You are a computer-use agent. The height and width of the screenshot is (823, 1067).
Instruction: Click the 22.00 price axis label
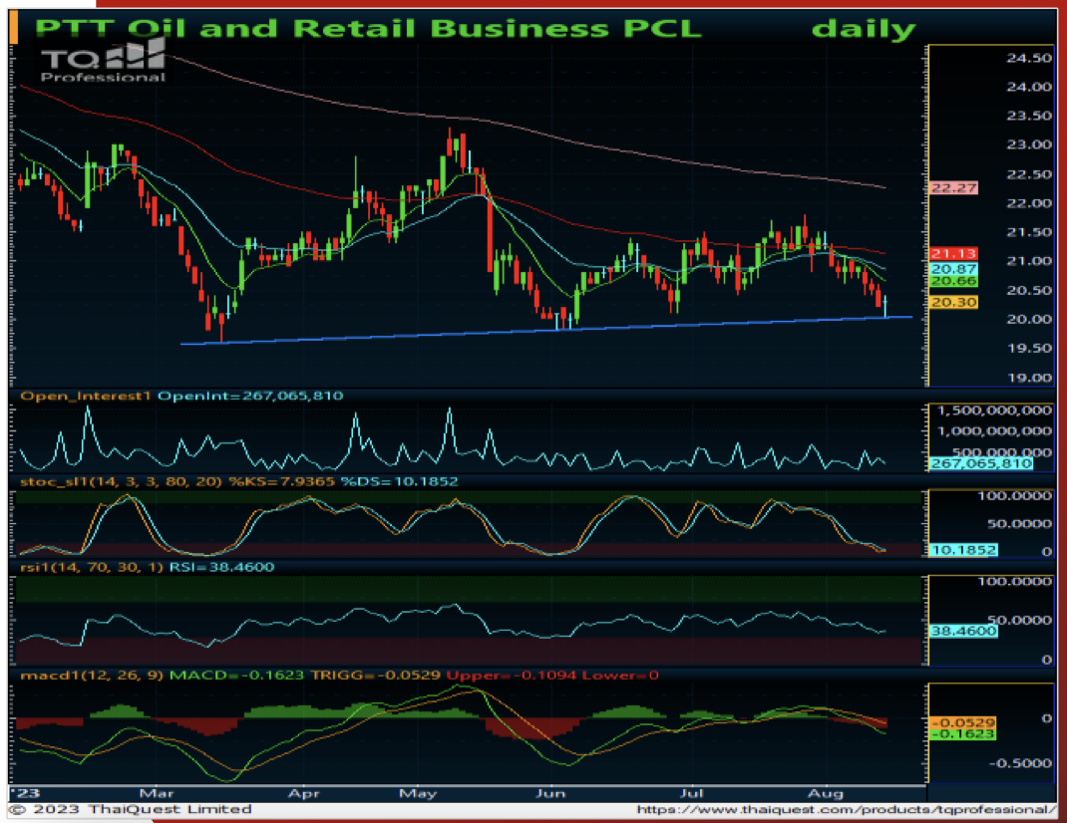1029,203
